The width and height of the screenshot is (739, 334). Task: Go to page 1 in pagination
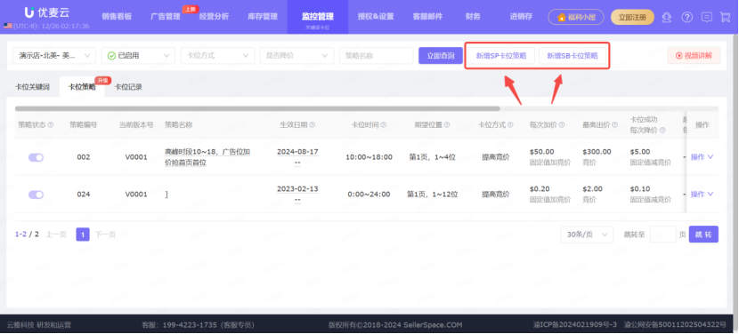(83, 235)
